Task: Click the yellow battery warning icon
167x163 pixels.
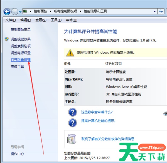Action: click(70, 53)
